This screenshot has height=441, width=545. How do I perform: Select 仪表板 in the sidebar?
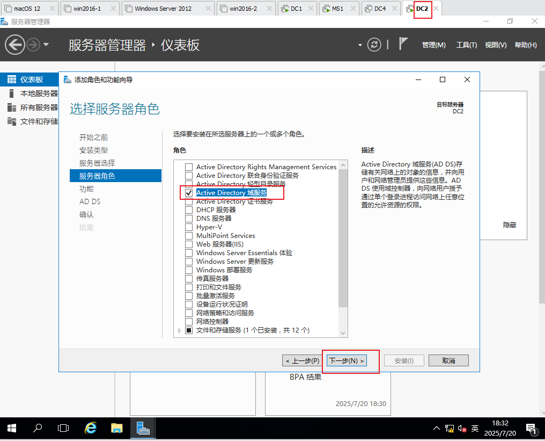(x=29, y=79)
